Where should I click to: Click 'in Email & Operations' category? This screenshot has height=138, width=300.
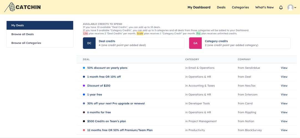(200, 68)
